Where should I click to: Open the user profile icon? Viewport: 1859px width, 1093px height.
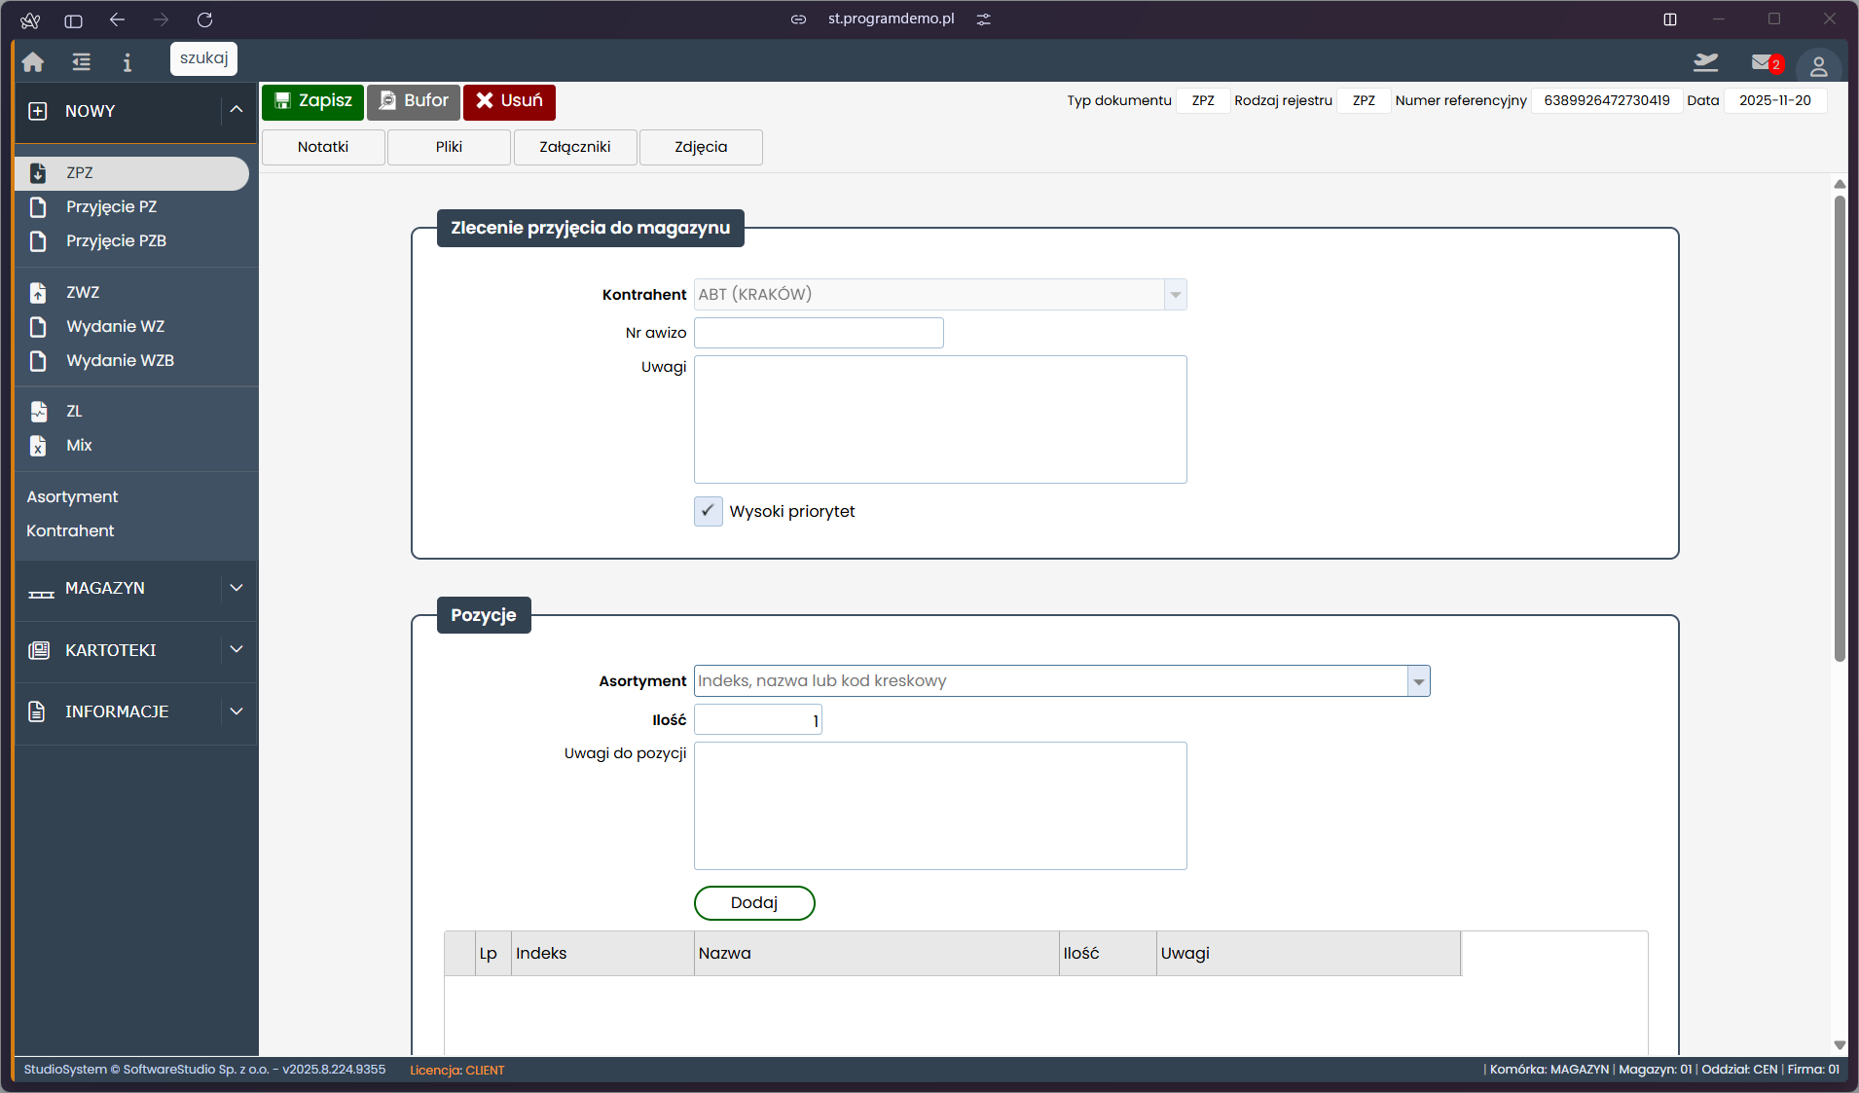coord(1817,66)
